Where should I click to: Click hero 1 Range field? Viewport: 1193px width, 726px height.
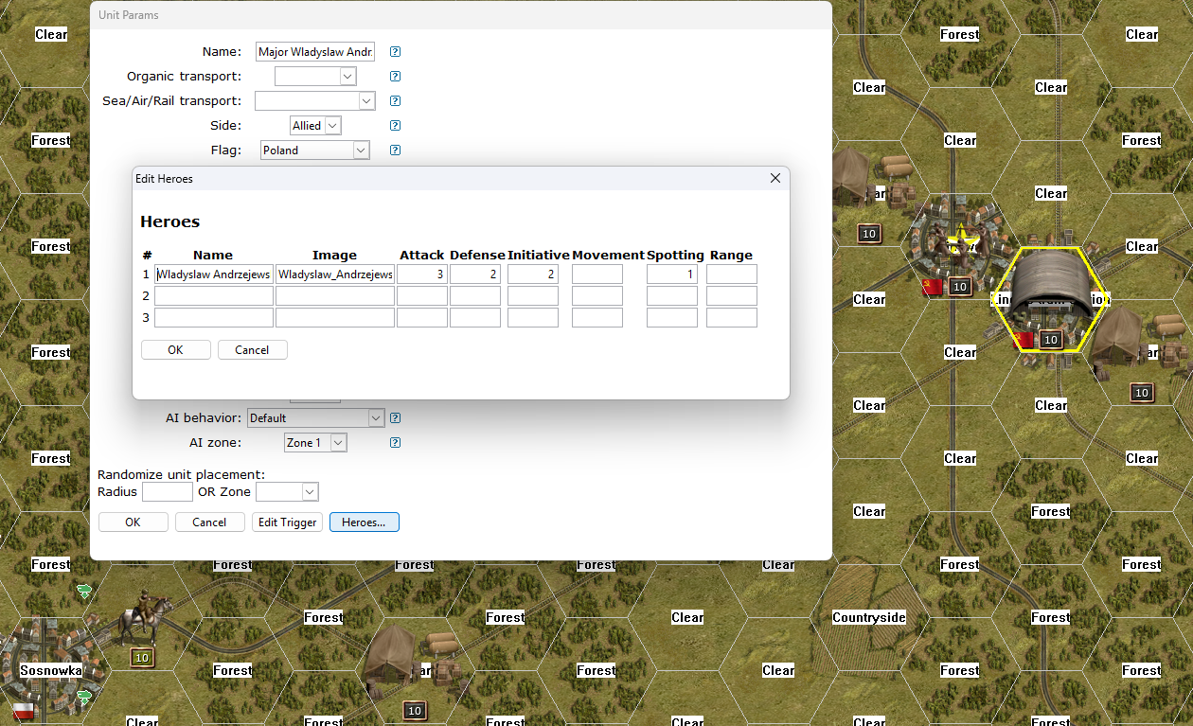click(x=732, y=274)
